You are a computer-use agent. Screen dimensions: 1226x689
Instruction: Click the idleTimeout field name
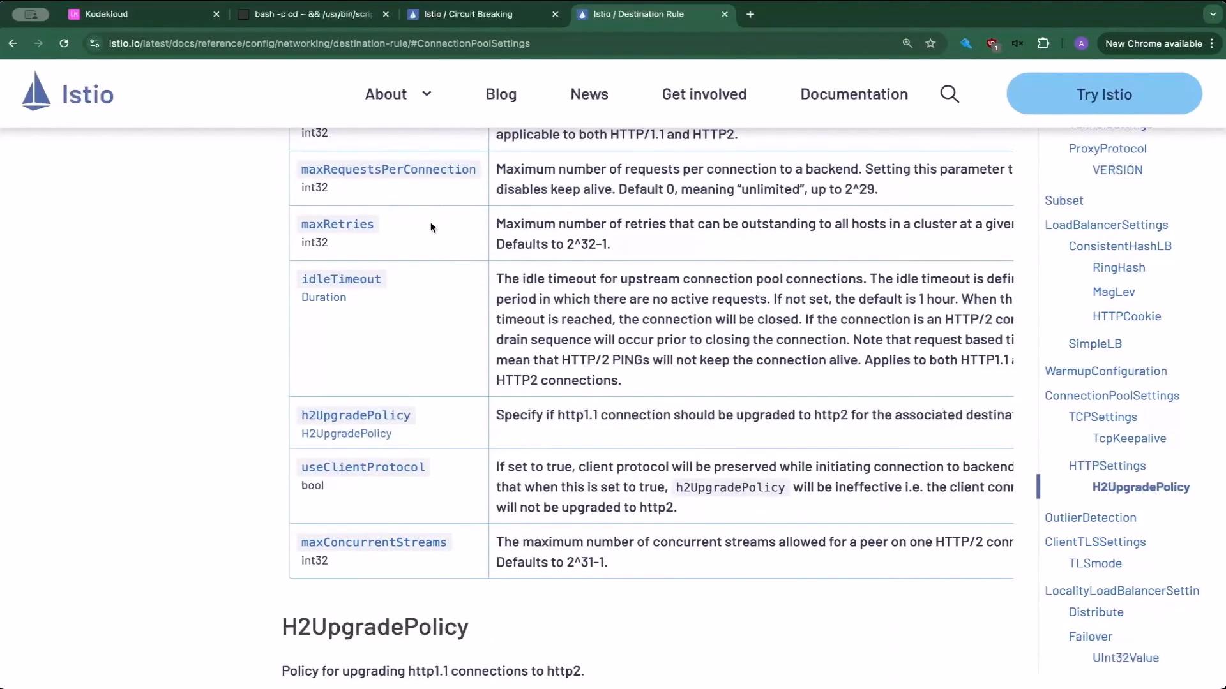341,279
